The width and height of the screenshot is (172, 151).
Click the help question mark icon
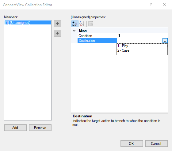click(151, 5)
